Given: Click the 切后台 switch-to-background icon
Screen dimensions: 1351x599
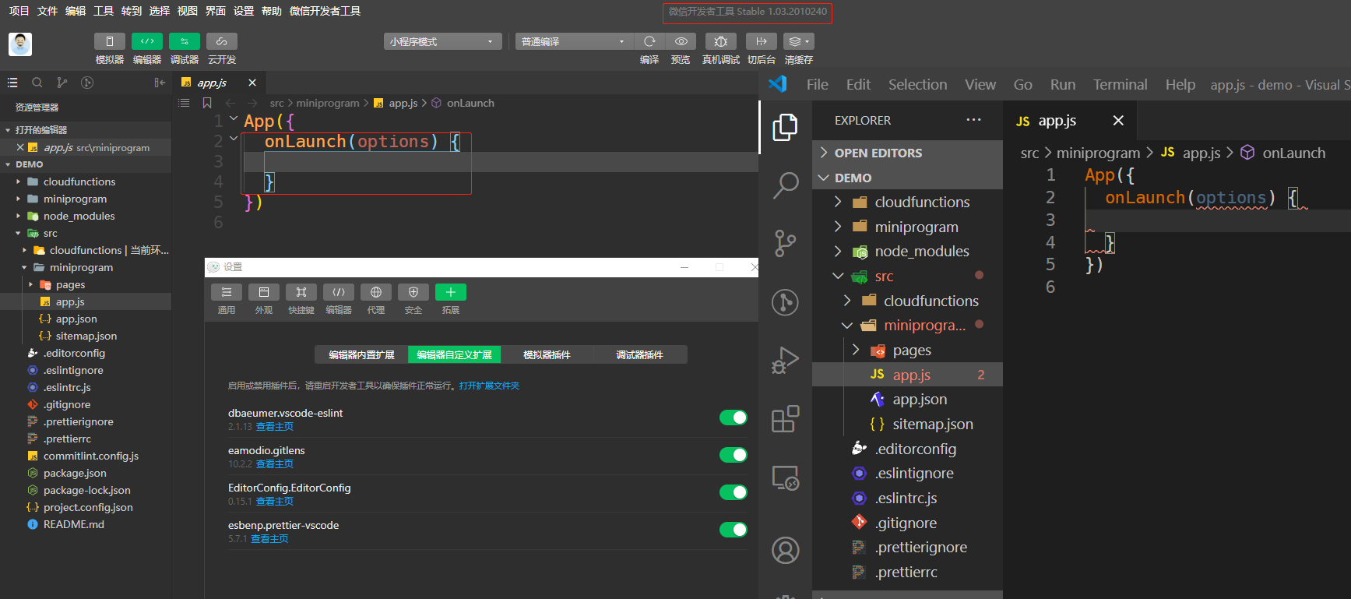Looking at the screenshot, I should tap(762, 41).
